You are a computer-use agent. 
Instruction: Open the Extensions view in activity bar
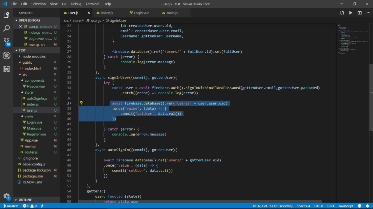pos(6,69)
